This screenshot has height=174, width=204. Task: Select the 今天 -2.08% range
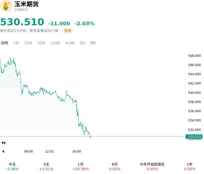12,167
